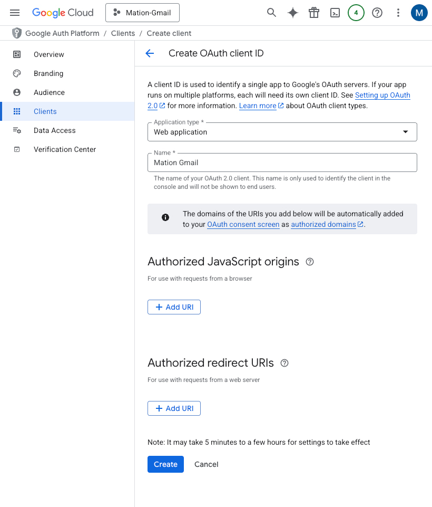Open the help question mark icon
The height and width of the screenshot is (507, 432).
tap(377, 13)
